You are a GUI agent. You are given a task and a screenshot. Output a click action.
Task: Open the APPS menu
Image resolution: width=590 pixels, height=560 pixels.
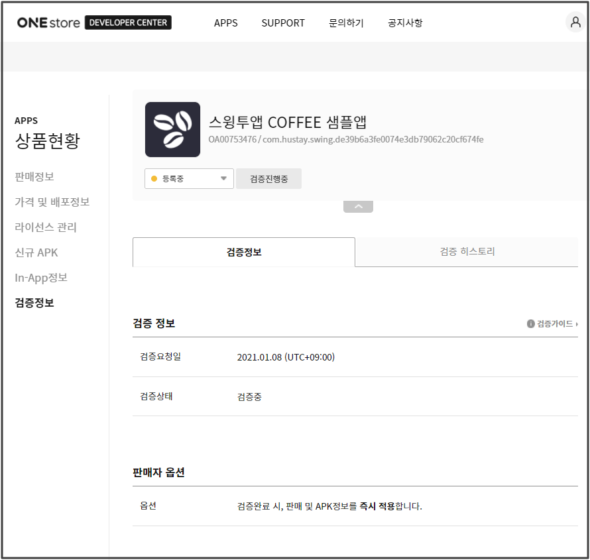(x=225, y=23)
